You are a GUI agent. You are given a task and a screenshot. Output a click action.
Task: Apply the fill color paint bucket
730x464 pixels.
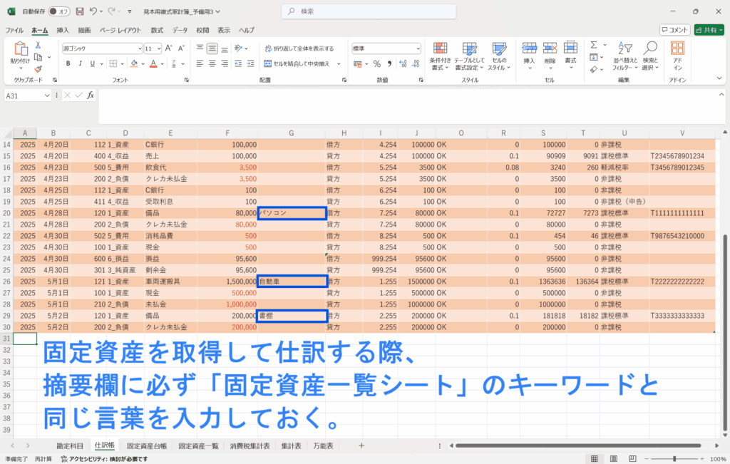134,63
